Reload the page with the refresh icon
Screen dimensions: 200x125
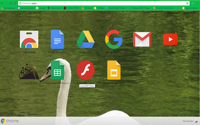point(11,3)
